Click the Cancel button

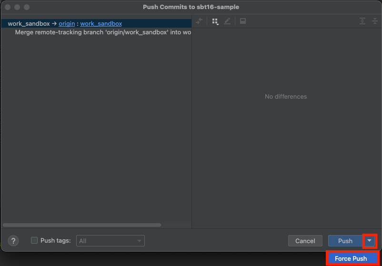pyautogui.click(x=305, y=241)
